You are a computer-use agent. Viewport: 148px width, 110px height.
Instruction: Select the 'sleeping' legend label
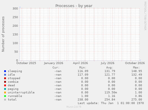[15, 71]
